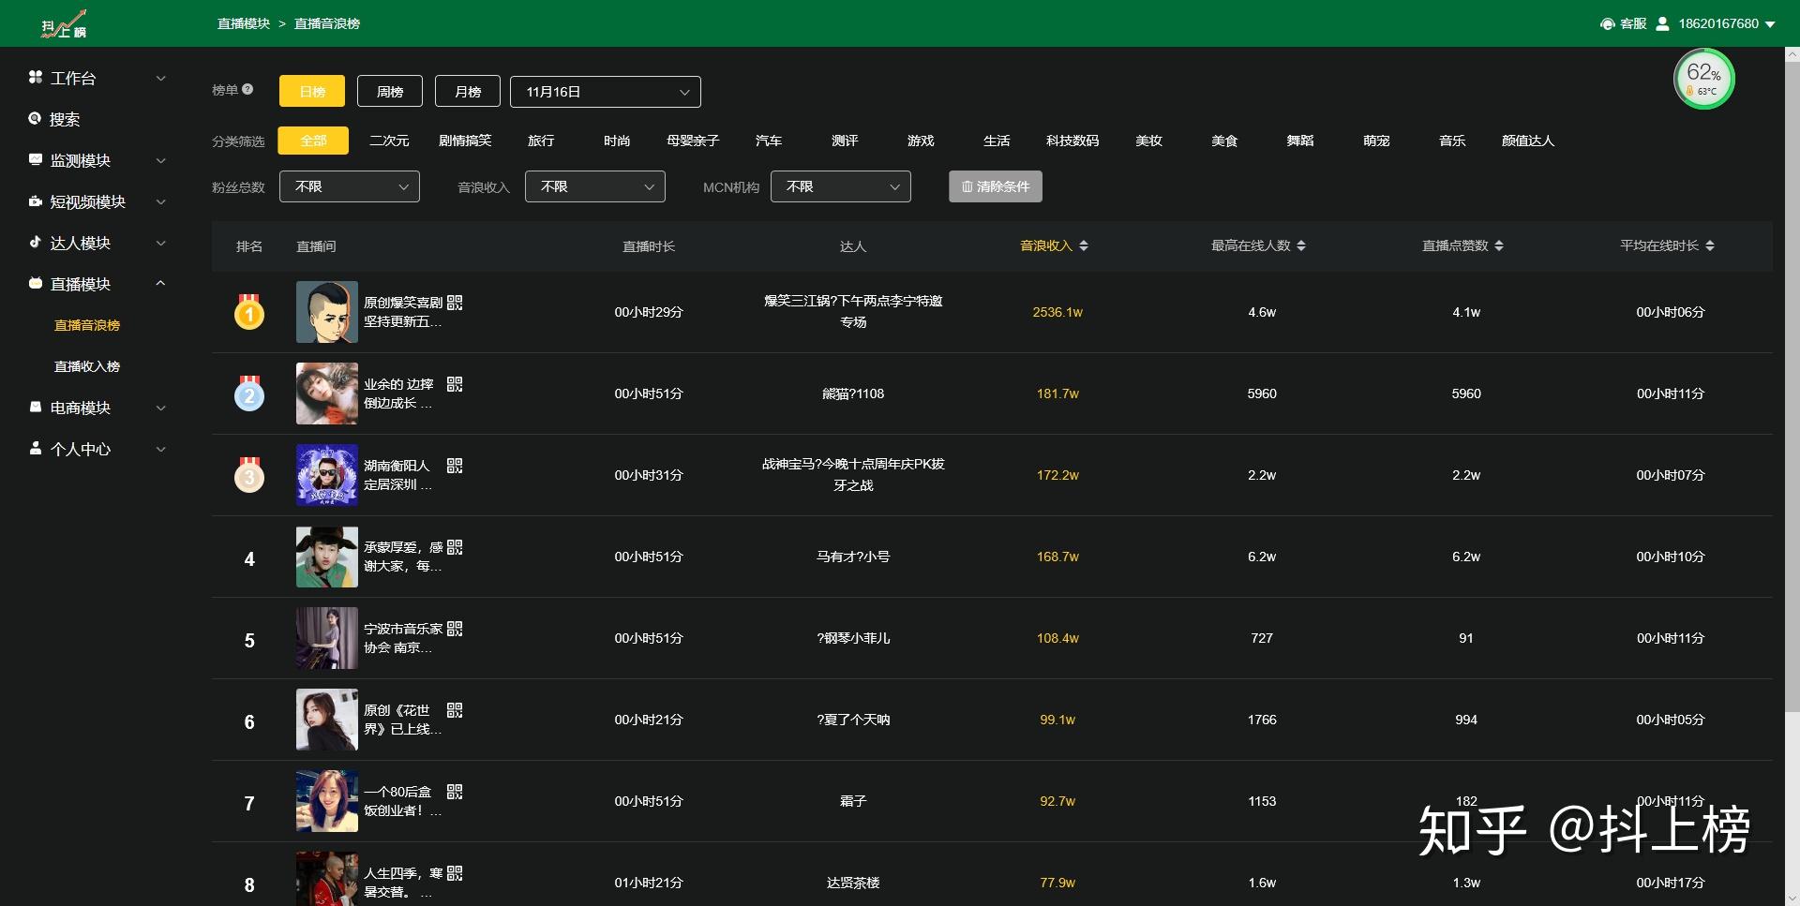This screenshot has height=906, width=1800.
Task: Click the 客服 link in header
Action: [1633, 23]
